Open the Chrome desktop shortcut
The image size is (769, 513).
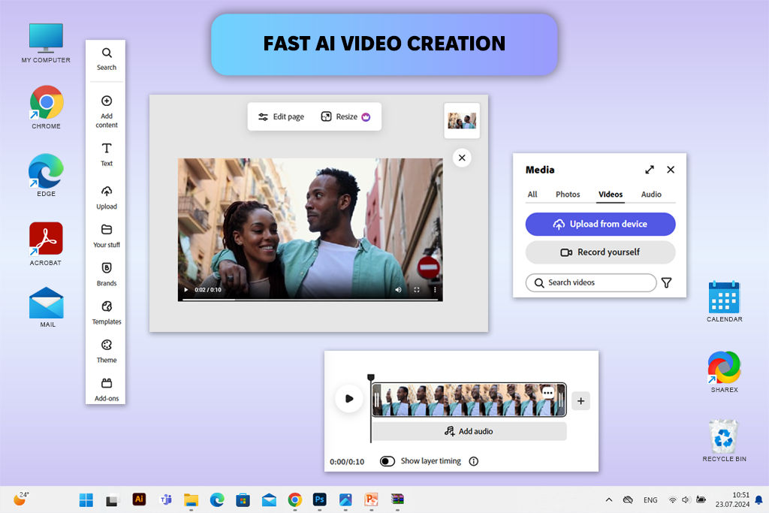(x=46, y=107)
